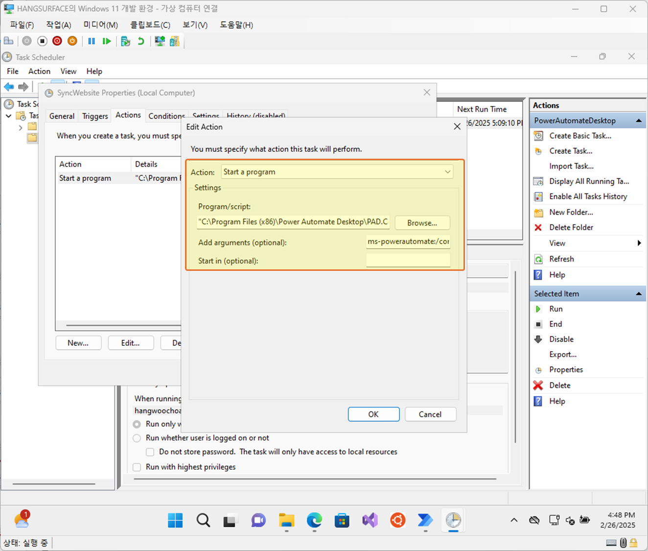Screen dimensions: 648x551
Task: Open the Korean 파일(F) menu
Action: pos(22,25)
